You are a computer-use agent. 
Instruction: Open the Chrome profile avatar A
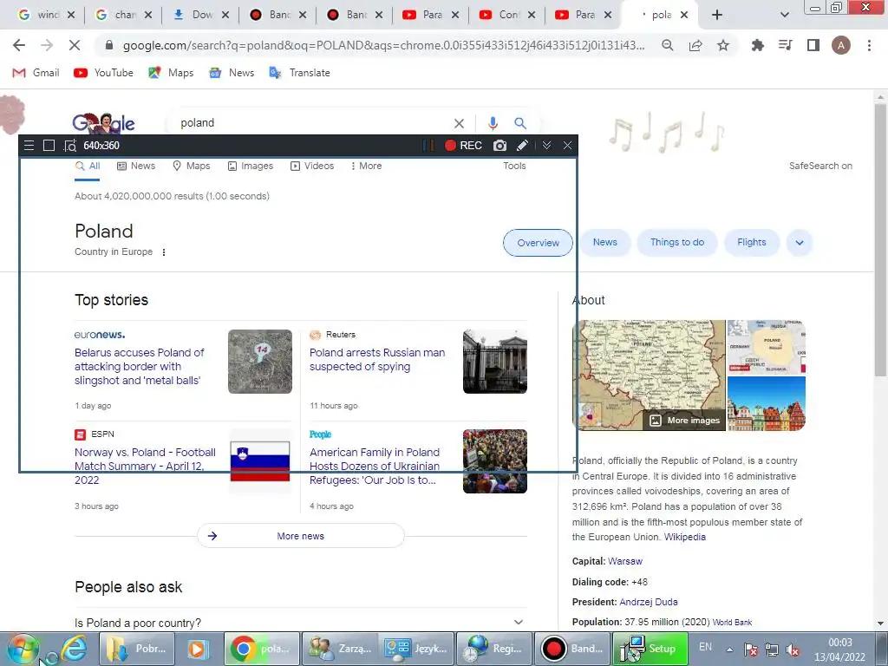click(841, 45)
